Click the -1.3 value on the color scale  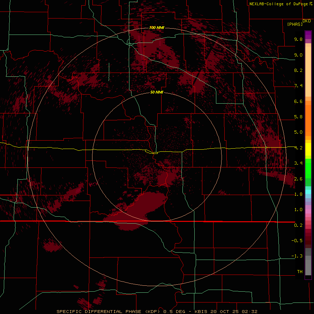(x=297, y=256)
